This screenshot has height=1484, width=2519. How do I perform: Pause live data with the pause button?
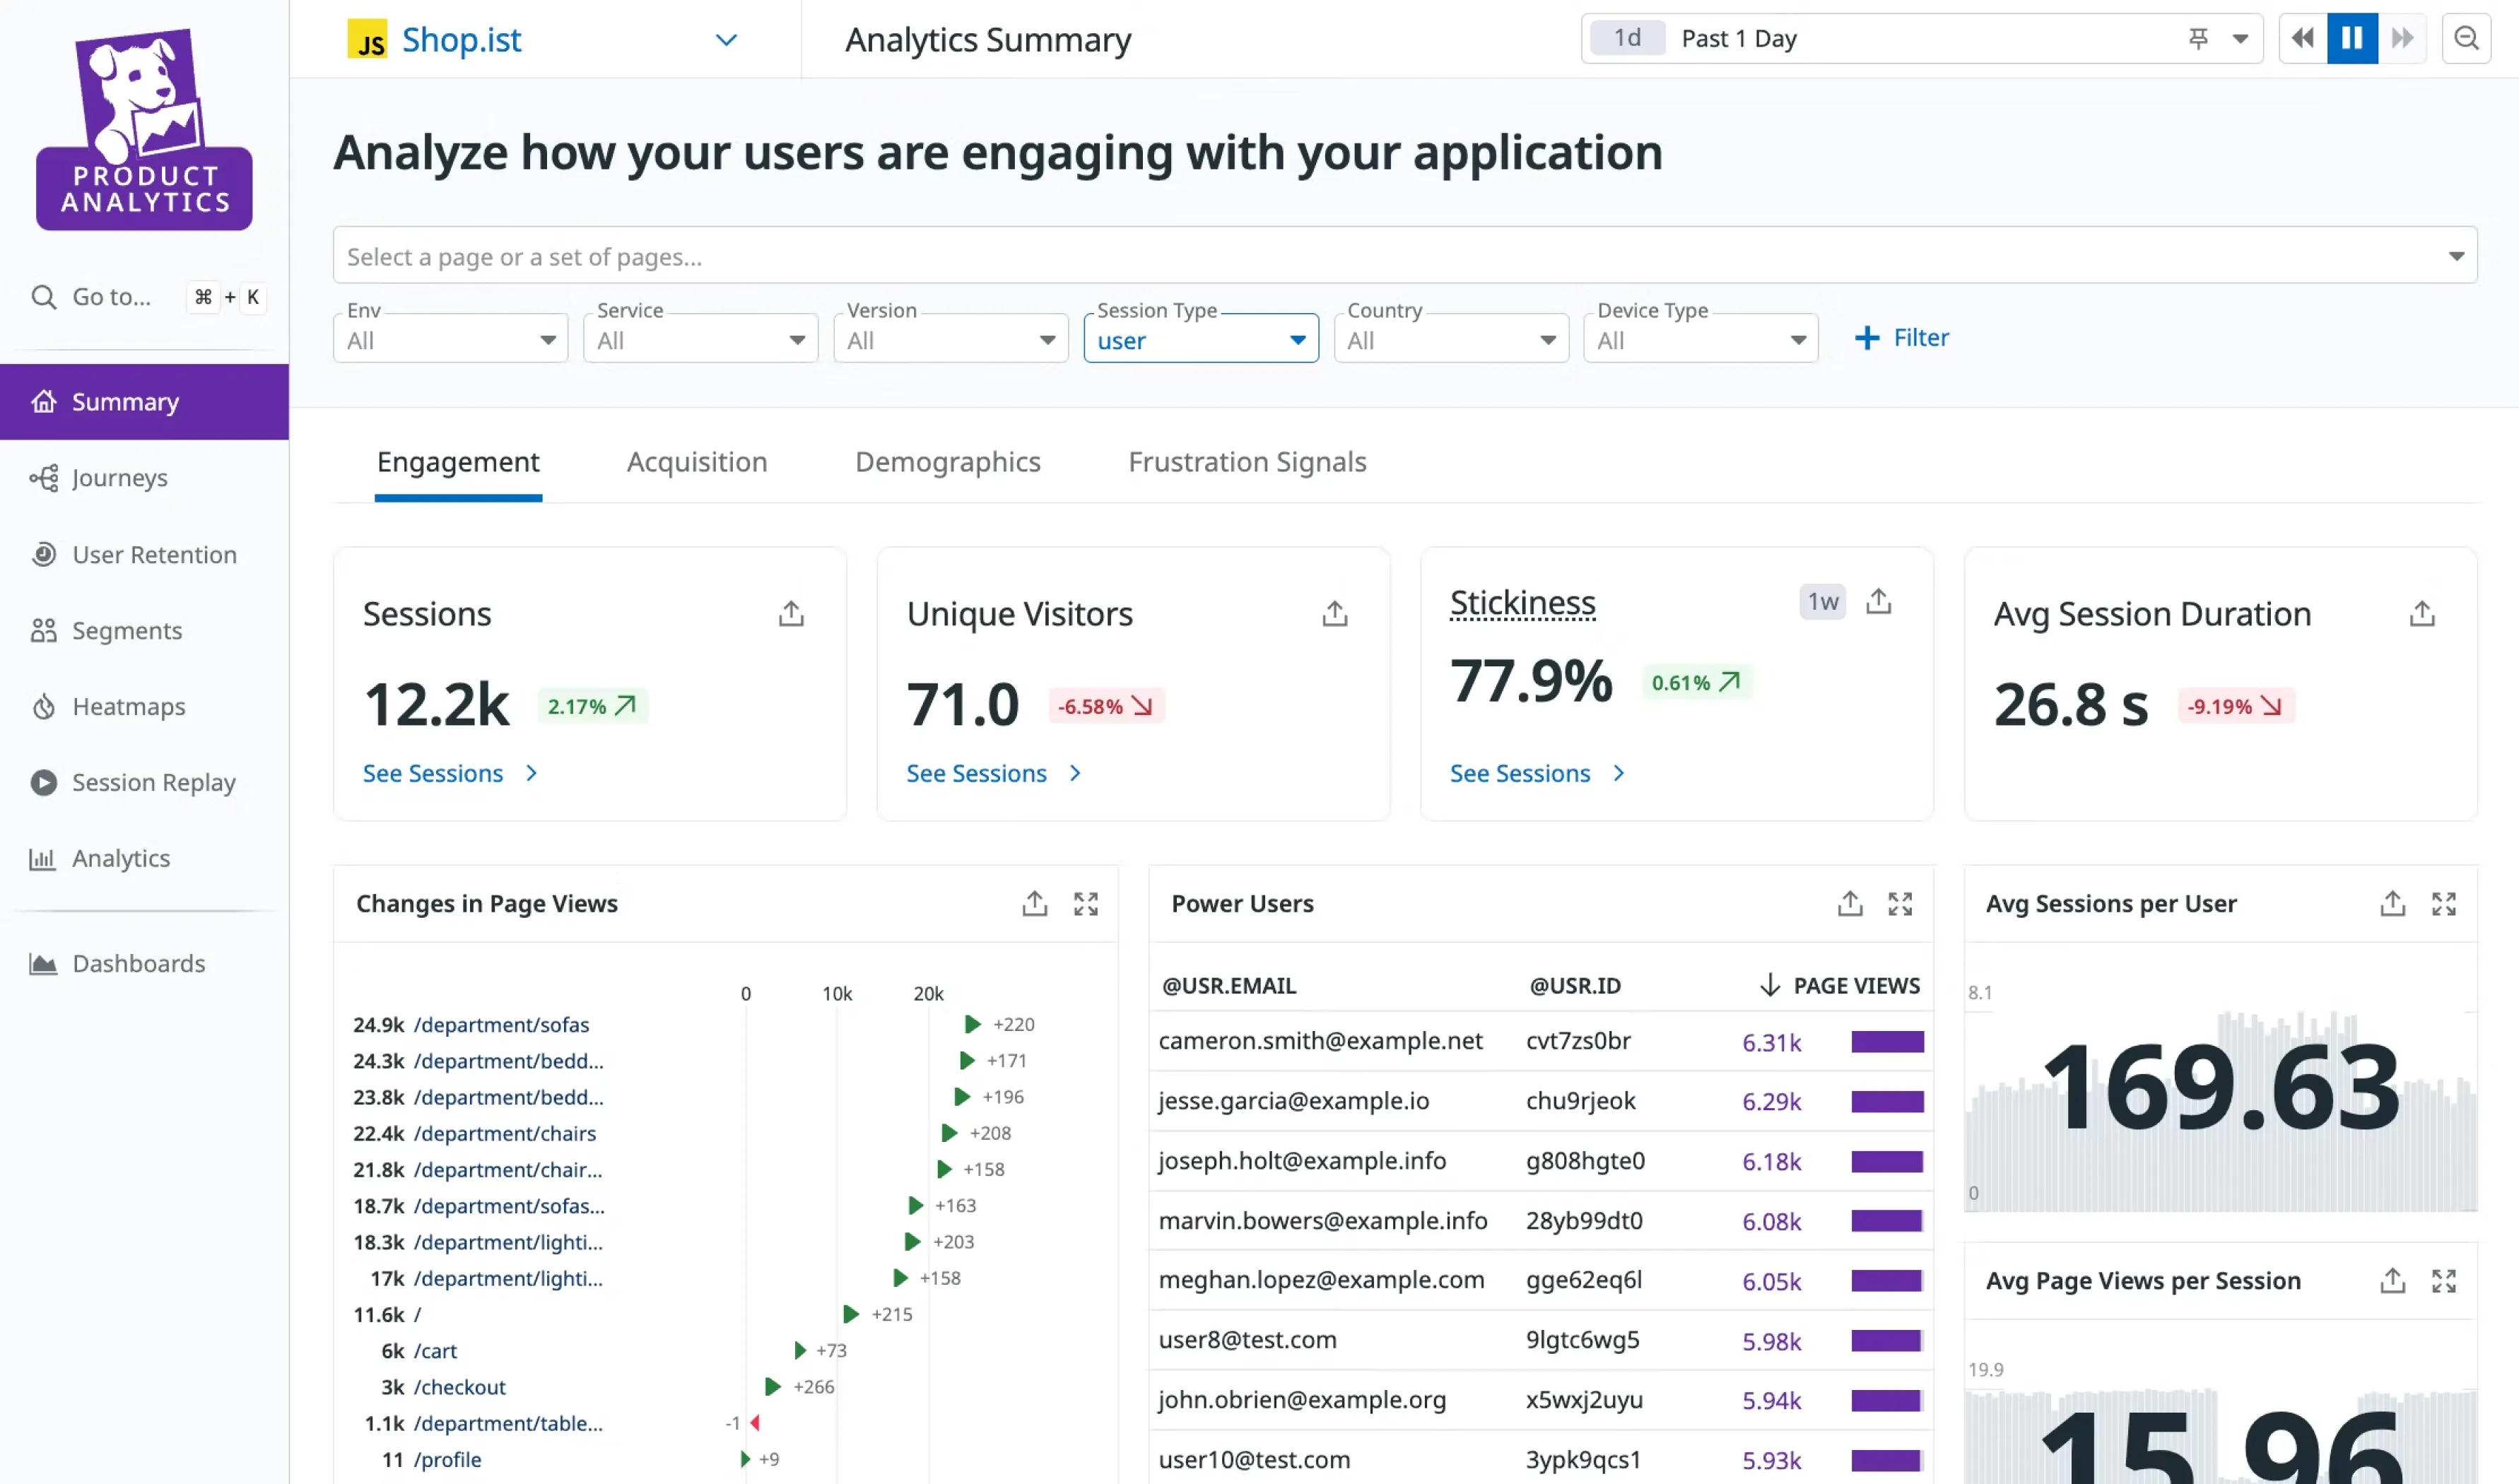(x=2351, y=39)
